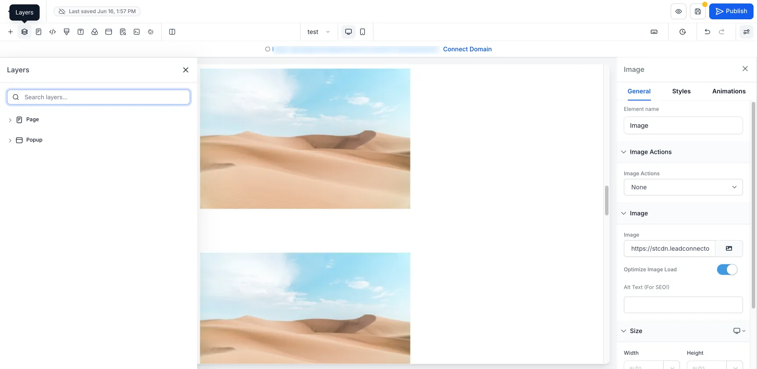Close the Image settings panel
Viewport: 757px width, 369px height.
coord(745,69)
